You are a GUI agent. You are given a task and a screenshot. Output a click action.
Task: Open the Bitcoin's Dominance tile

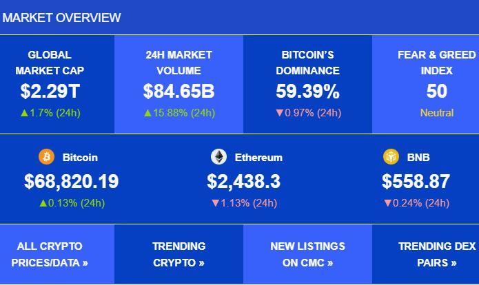pos(307,84)
